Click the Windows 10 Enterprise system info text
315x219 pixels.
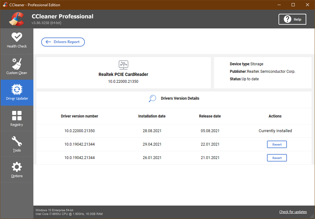coord(55,211)
